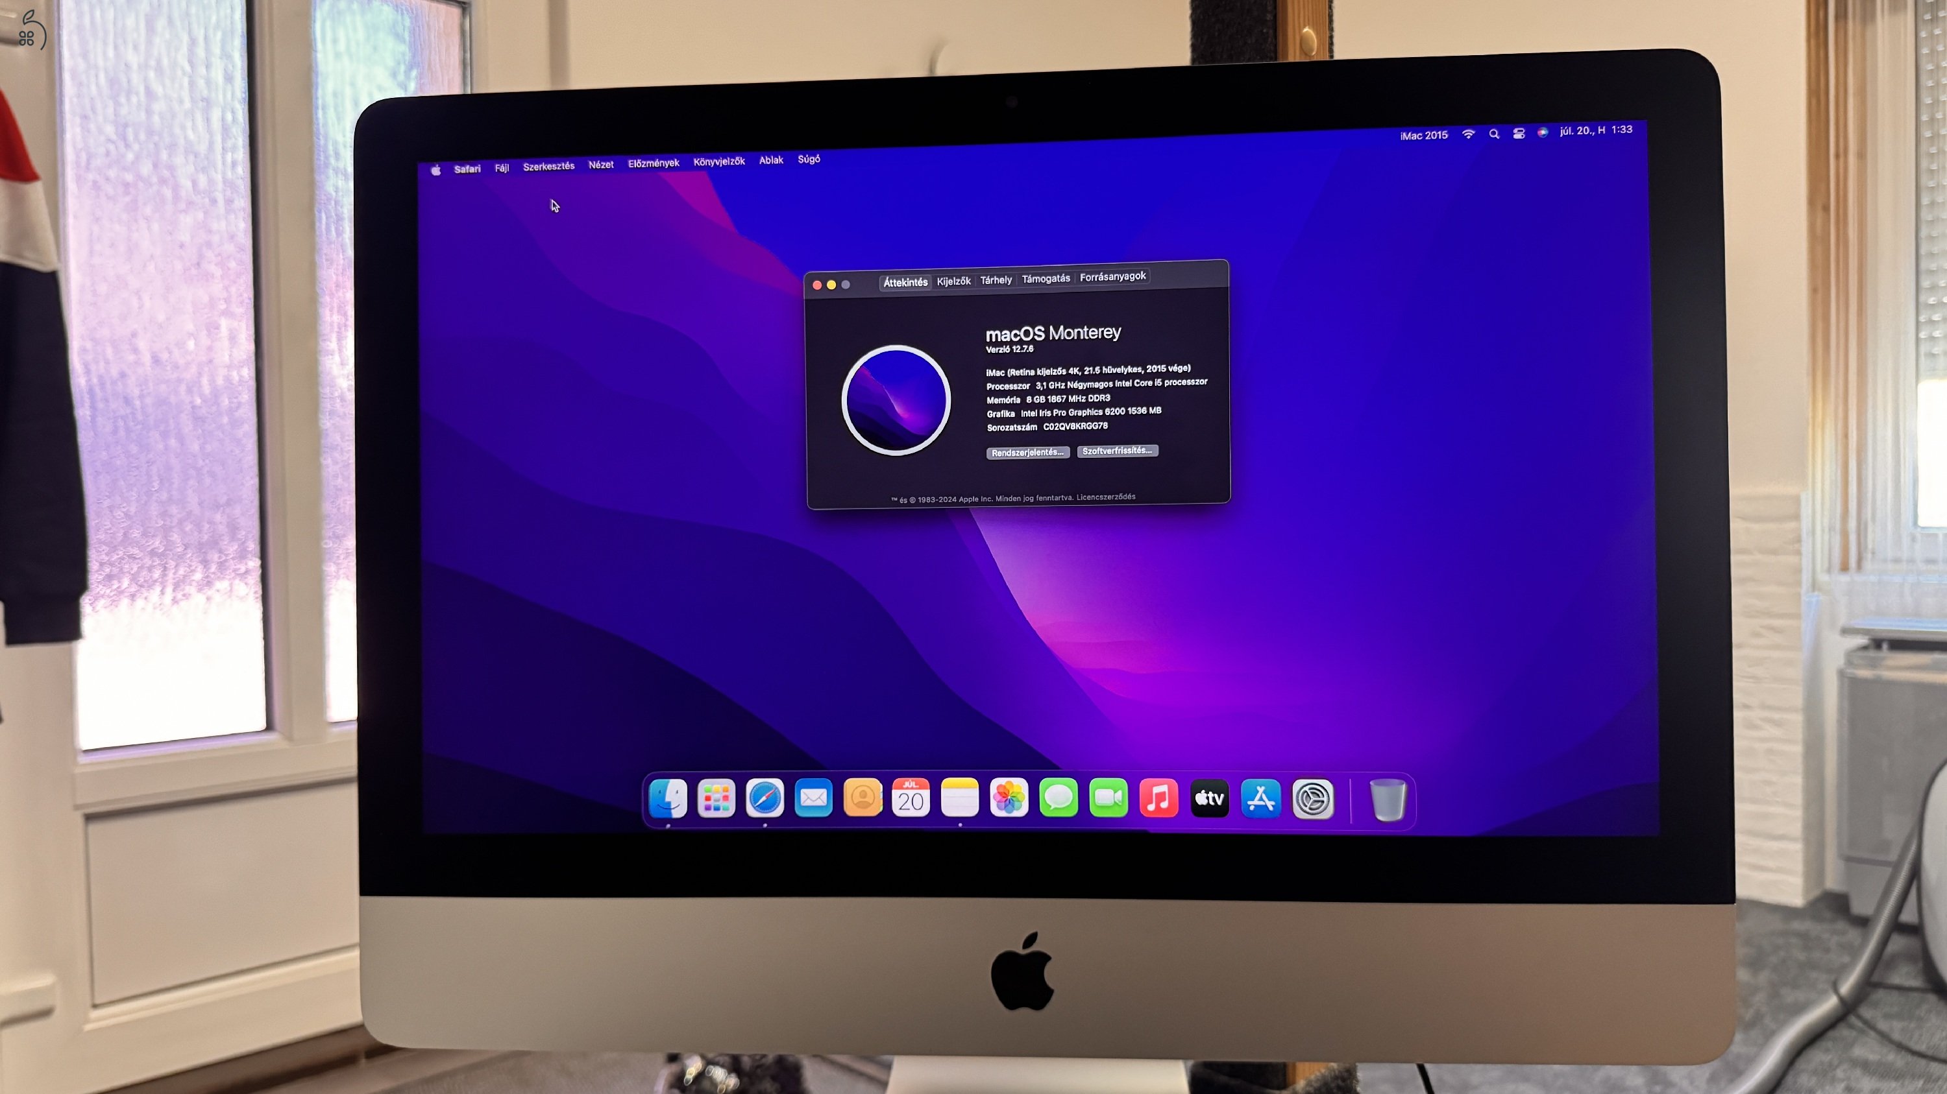Open Messages from the Dock
The width and height of the screenshot is (1947, 1094).
click(x=1058, y=798)
